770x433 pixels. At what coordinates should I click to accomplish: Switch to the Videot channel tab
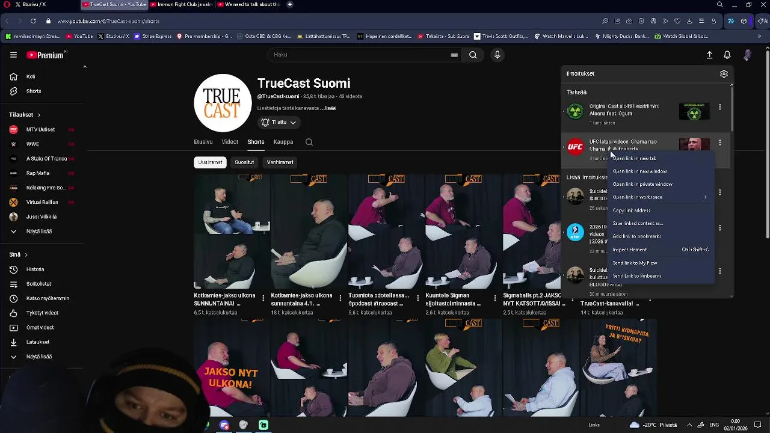(x=230, y=142)
